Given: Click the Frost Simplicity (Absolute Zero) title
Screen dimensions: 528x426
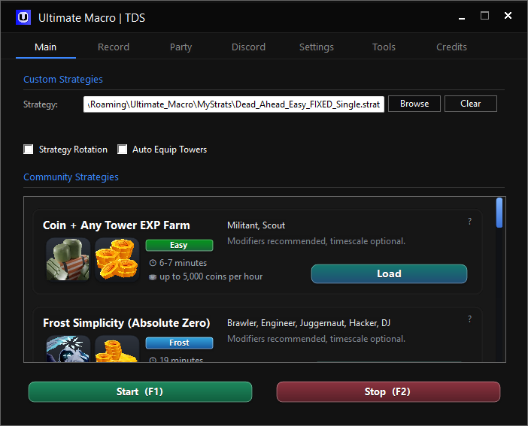Looking at the screenshot, I should click(x=126, y=323).
